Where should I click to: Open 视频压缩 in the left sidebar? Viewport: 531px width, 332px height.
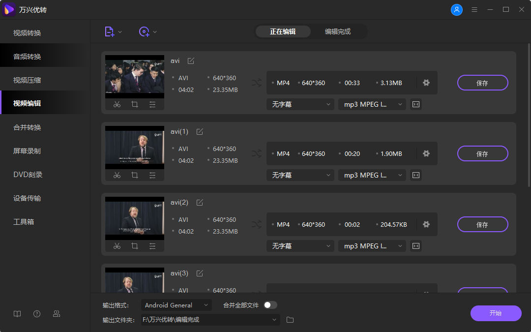pos(27,80)
